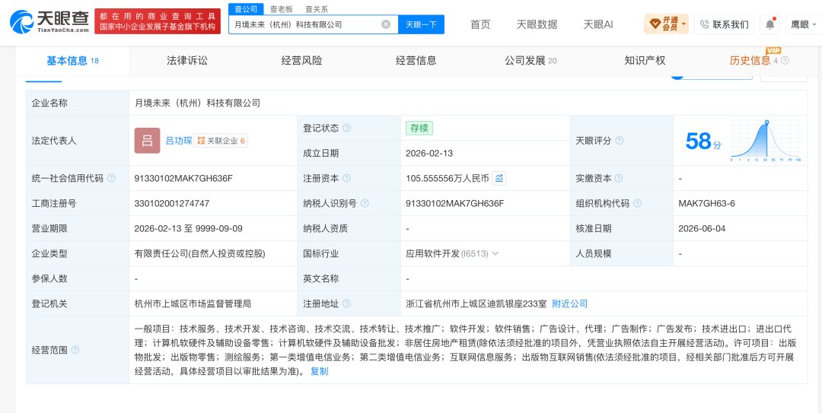Click help icon next to 统一社会信用代码

point(111,178)
